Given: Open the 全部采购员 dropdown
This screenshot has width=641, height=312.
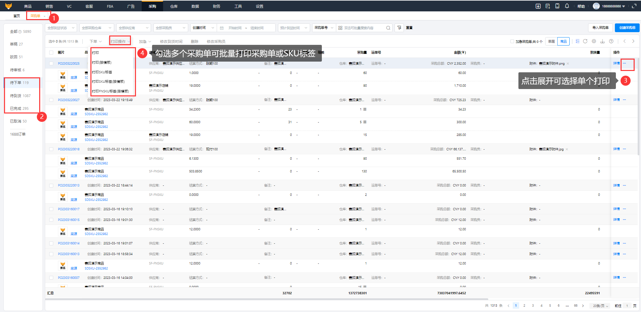Looking at the screenshot, I should tap(170, 28).
